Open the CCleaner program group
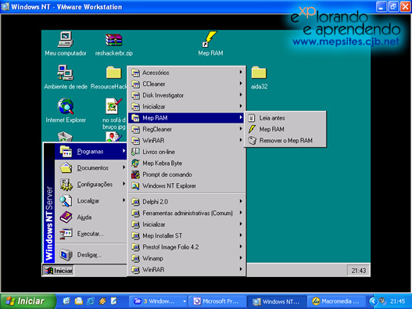Screen dimensions: 412x309 coord(187,84)
